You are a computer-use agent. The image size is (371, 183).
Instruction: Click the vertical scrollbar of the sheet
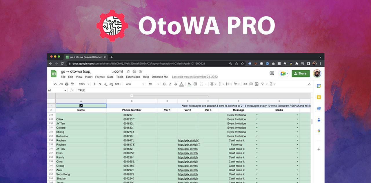click(312, 122)
